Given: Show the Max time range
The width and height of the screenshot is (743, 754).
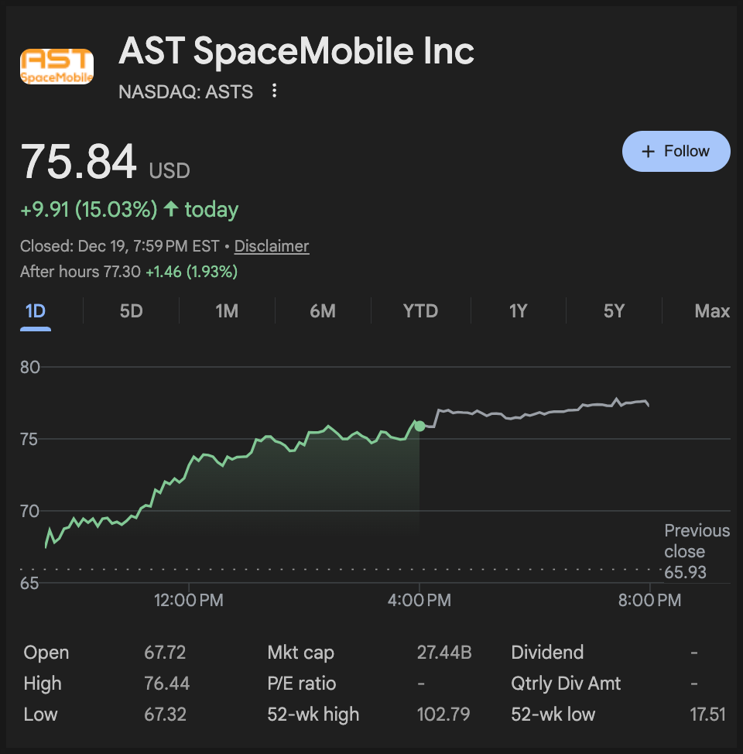Looking at the screenshot, I should coord(712,311).
